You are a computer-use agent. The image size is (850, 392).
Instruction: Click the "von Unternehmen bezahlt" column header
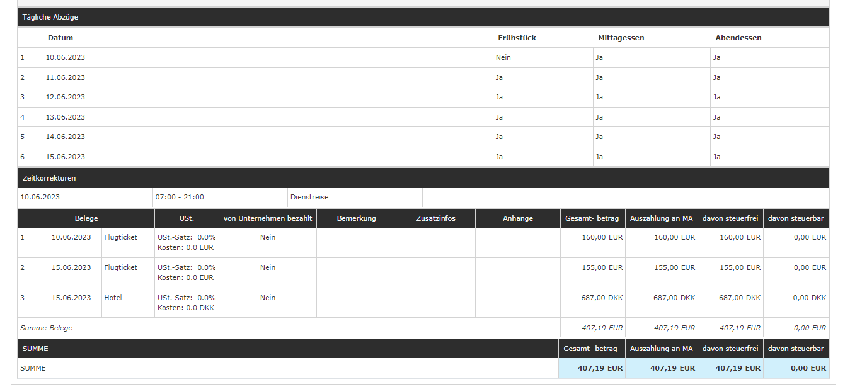267,218
